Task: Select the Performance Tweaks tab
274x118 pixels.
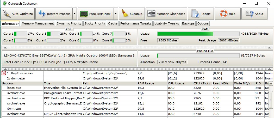Action: tap(136, 23)
